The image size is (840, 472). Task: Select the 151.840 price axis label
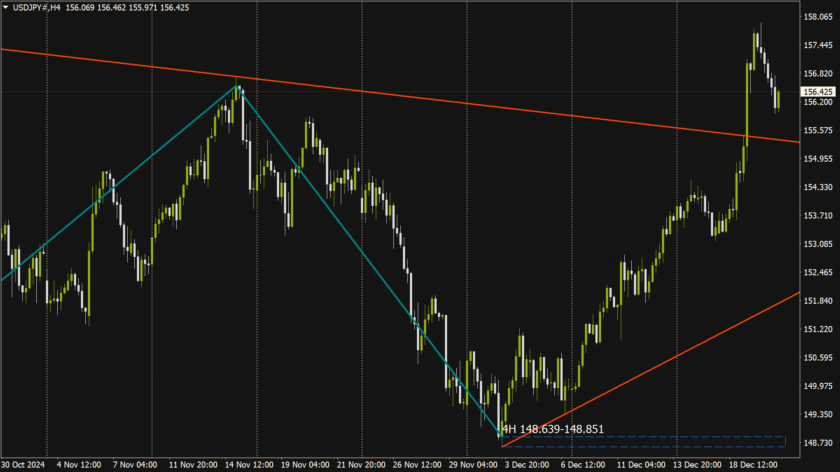[x=818, y=301]
